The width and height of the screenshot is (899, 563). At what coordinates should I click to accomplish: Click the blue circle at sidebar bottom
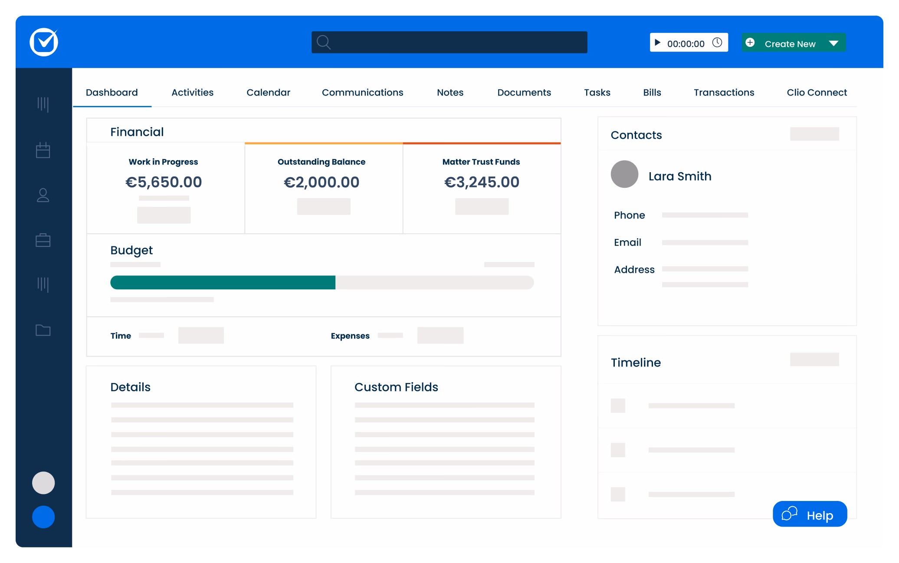pyautogui.click(x=43, y=517)
